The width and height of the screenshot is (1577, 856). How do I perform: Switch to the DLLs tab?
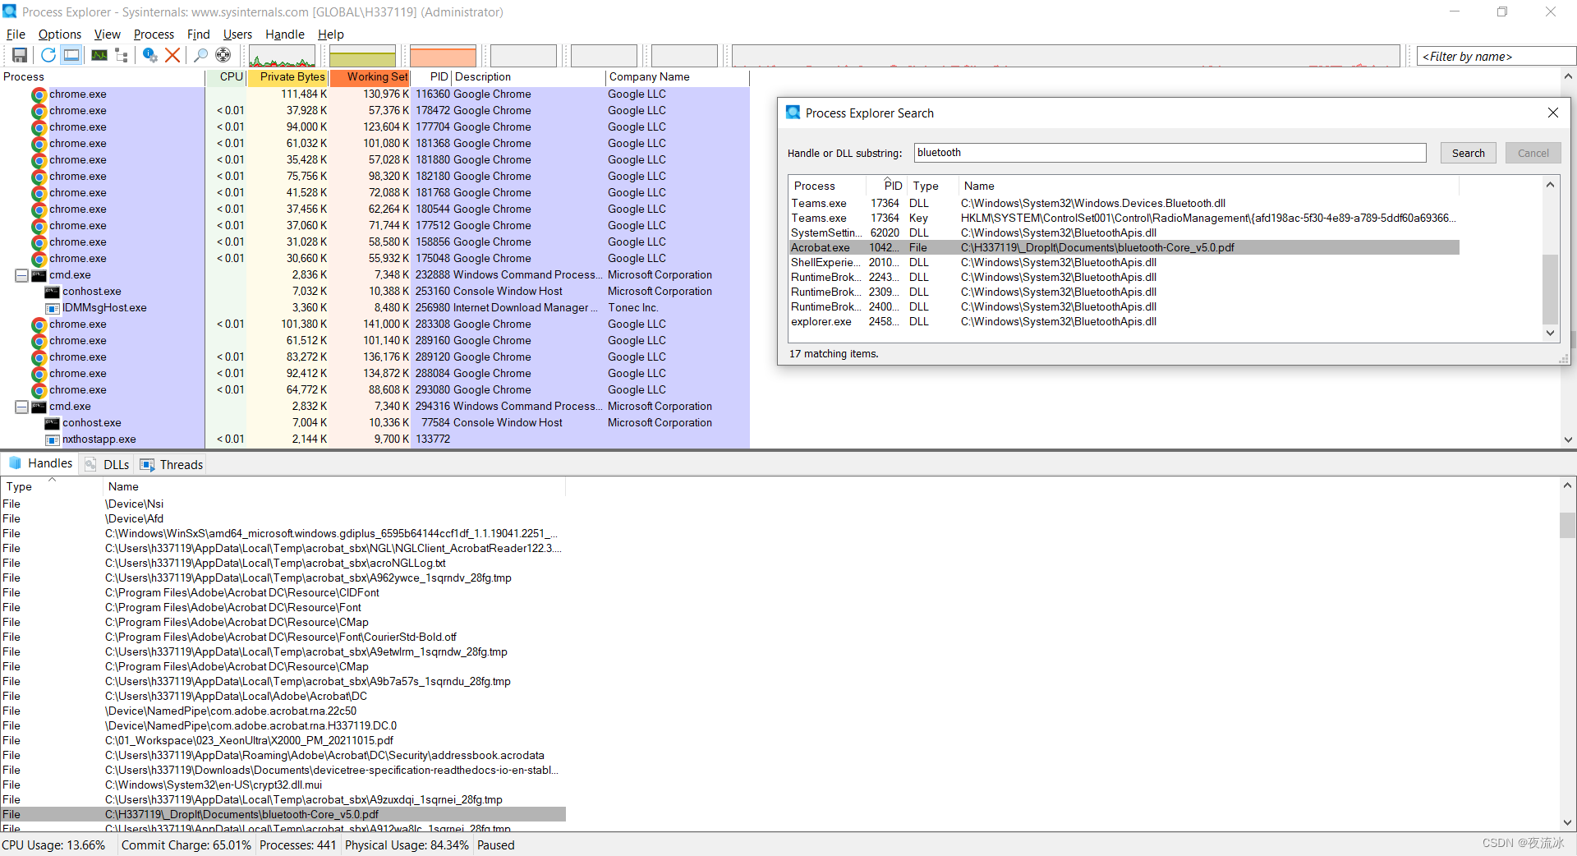[108, 464]
